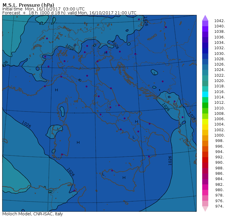
Task: Click the 1012. legend label
Action: [219, 103]
